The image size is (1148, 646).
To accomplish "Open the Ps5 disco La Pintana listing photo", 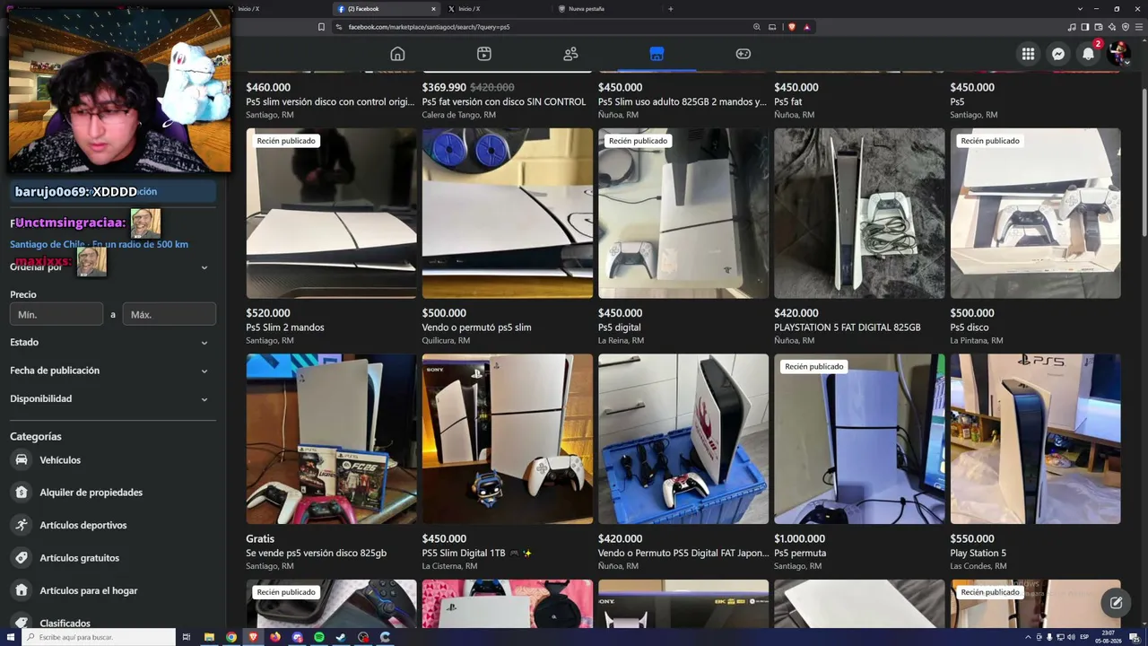I will (1036, 214).
